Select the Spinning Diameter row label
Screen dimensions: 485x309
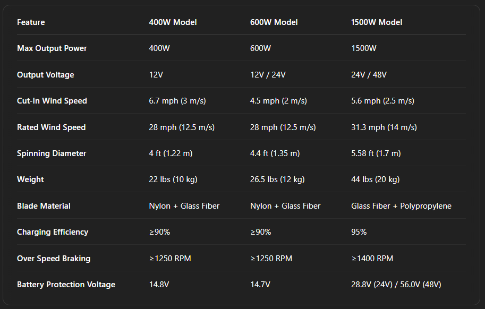pyautogui.click(x=52, y=153)
